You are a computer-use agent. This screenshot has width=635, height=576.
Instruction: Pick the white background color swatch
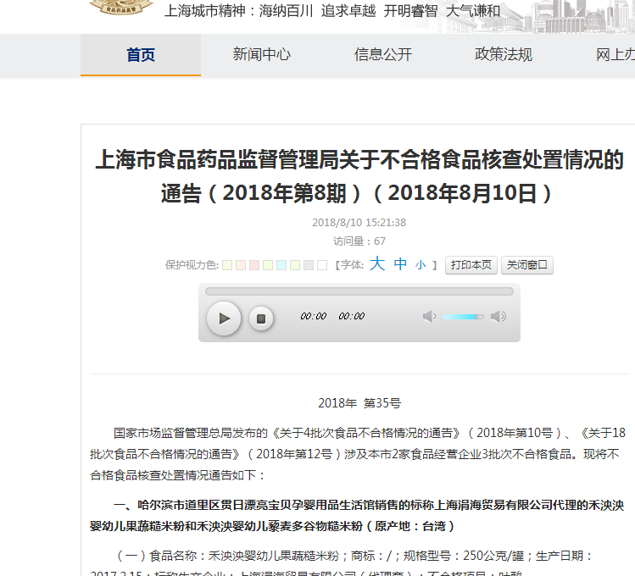pyautogui.click(x=322, y=265)
